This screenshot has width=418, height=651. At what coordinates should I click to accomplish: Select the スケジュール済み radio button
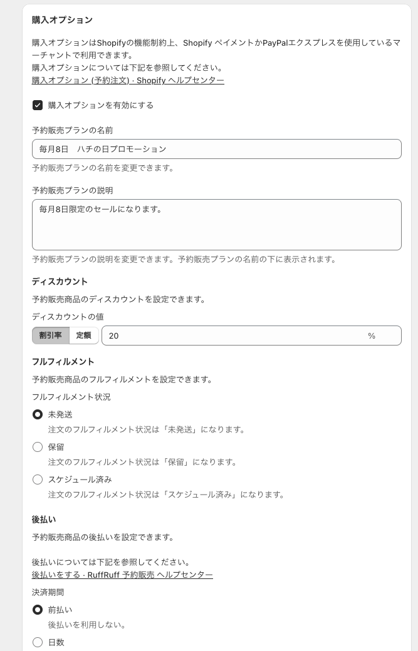coord(38,479)
